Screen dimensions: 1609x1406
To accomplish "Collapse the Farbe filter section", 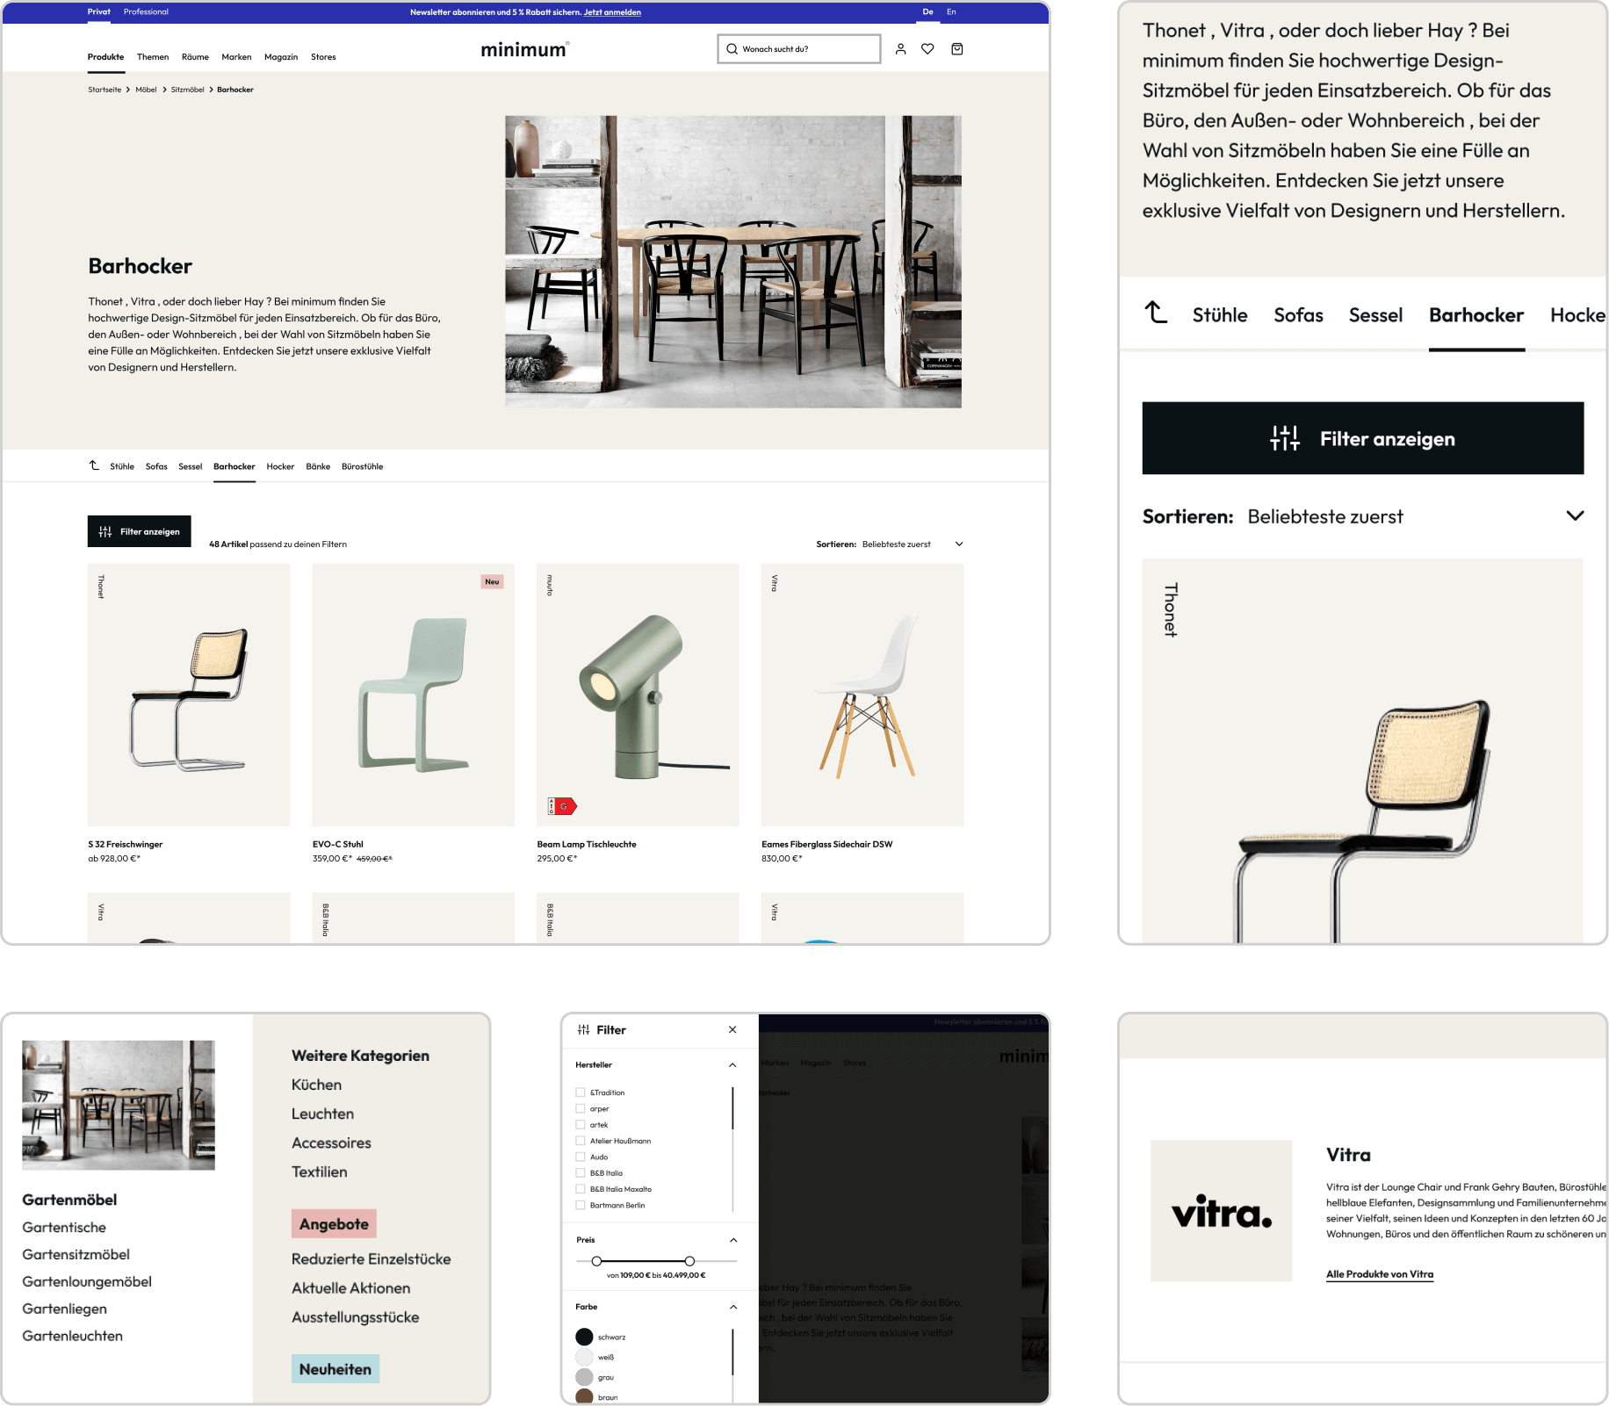I will tap(732, 1307).
